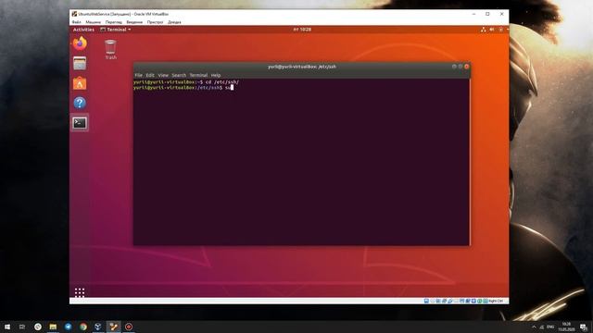
Task: Open VirtualBox Файл menu
Action: [x=76, y=22]
